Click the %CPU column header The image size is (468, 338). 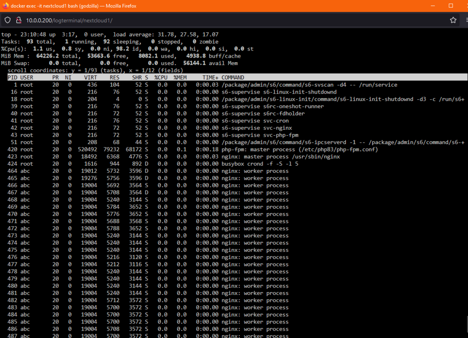[161, 77]
